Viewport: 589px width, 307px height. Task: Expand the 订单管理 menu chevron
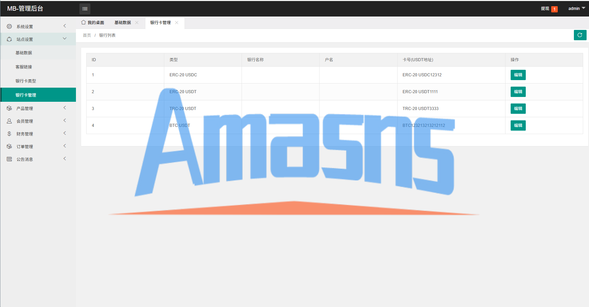pos(65,146)
